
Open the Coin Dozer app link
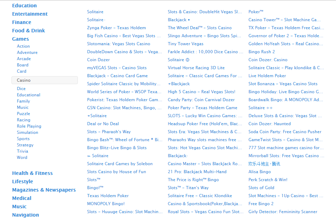pos(98,60)
